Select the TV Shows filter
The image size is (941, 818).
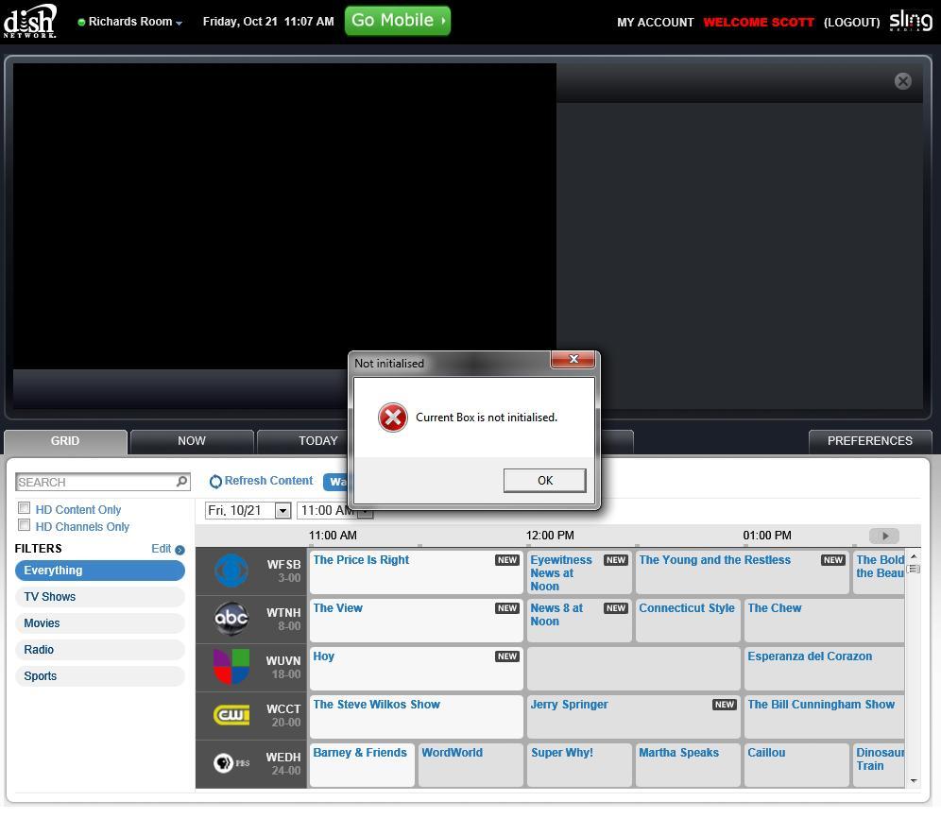tap(99, 597)
